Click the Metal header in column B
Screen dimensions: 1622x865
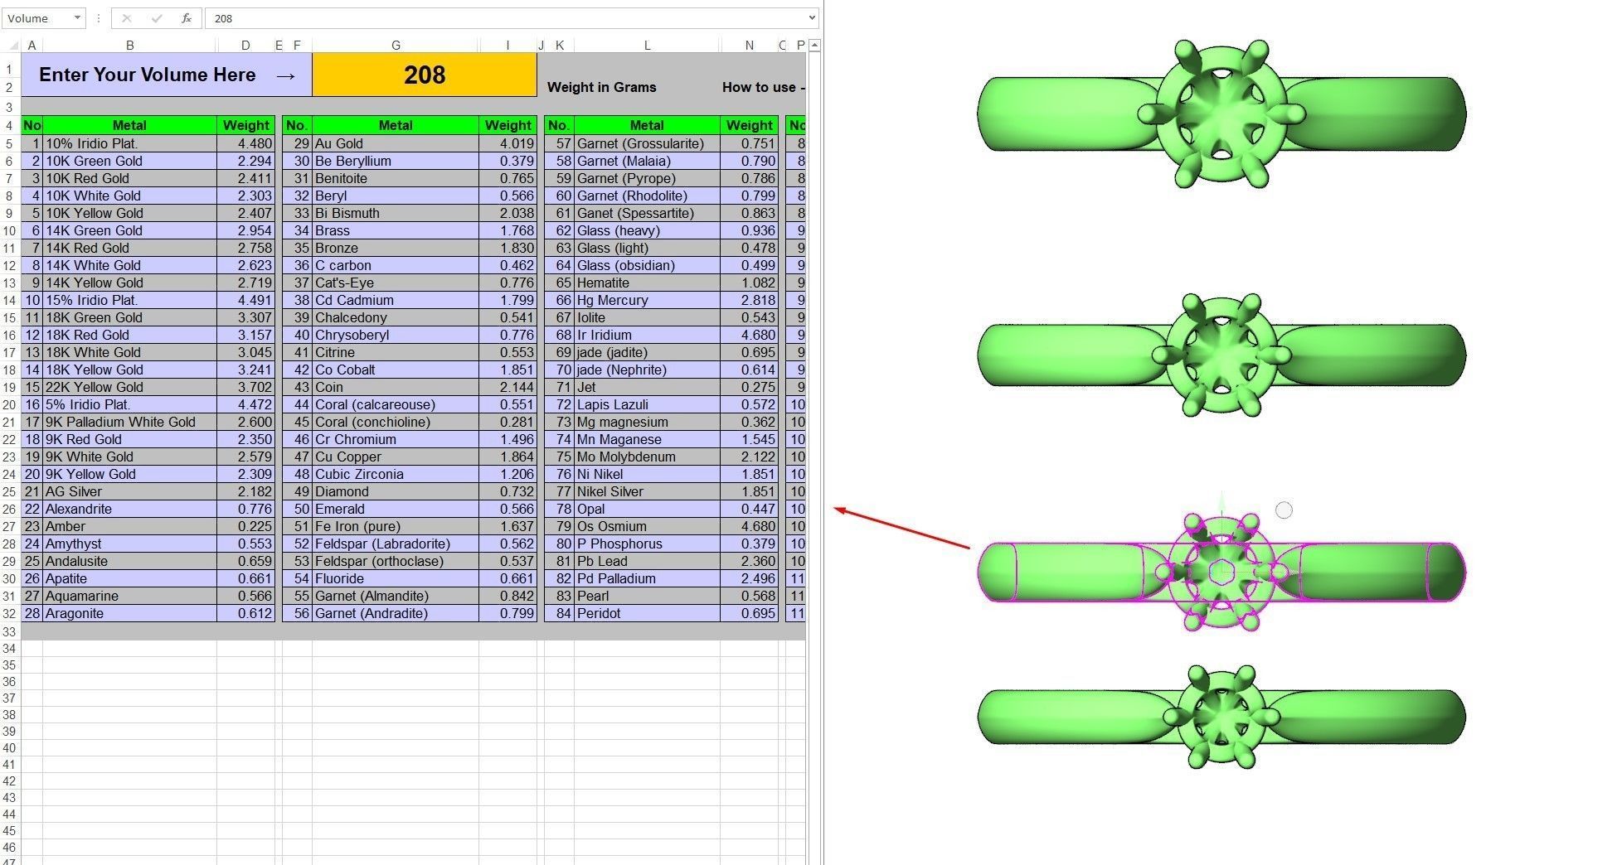pyautogui.click(x=129, y=125)
